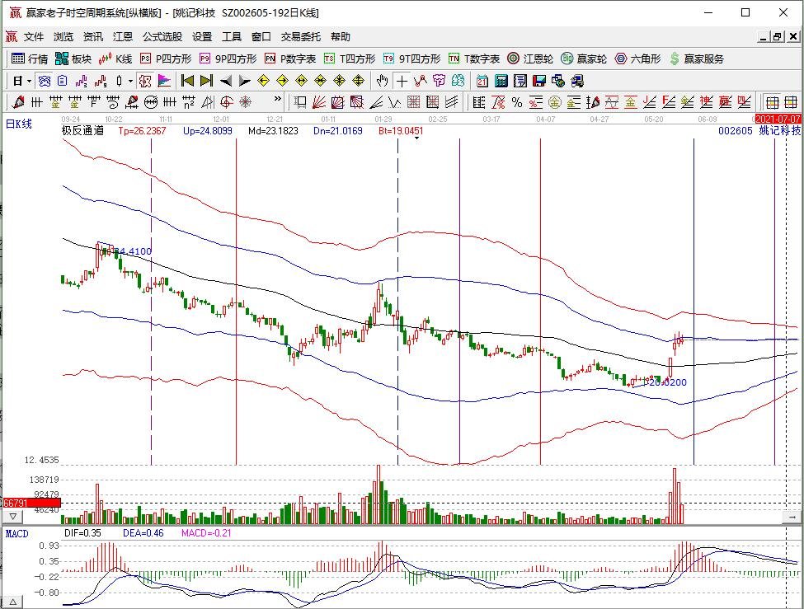Click the arrow button right of the volume panel

[792, 518]
